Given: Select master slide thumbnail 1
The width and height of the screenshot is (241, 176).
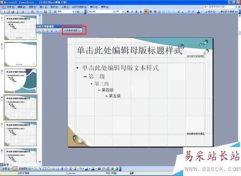Looking at the screenshot, I should point(20,27).
